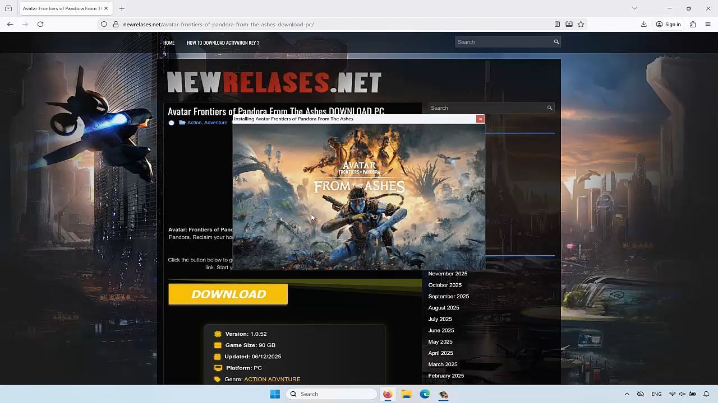Click the site header search magnifier icon
The width and height of the screenshot is (718, 403).
(x=556, y=42)
